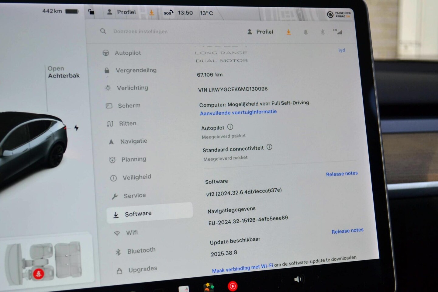Tap Open Achterbak to open trunk

click(64, 72)
